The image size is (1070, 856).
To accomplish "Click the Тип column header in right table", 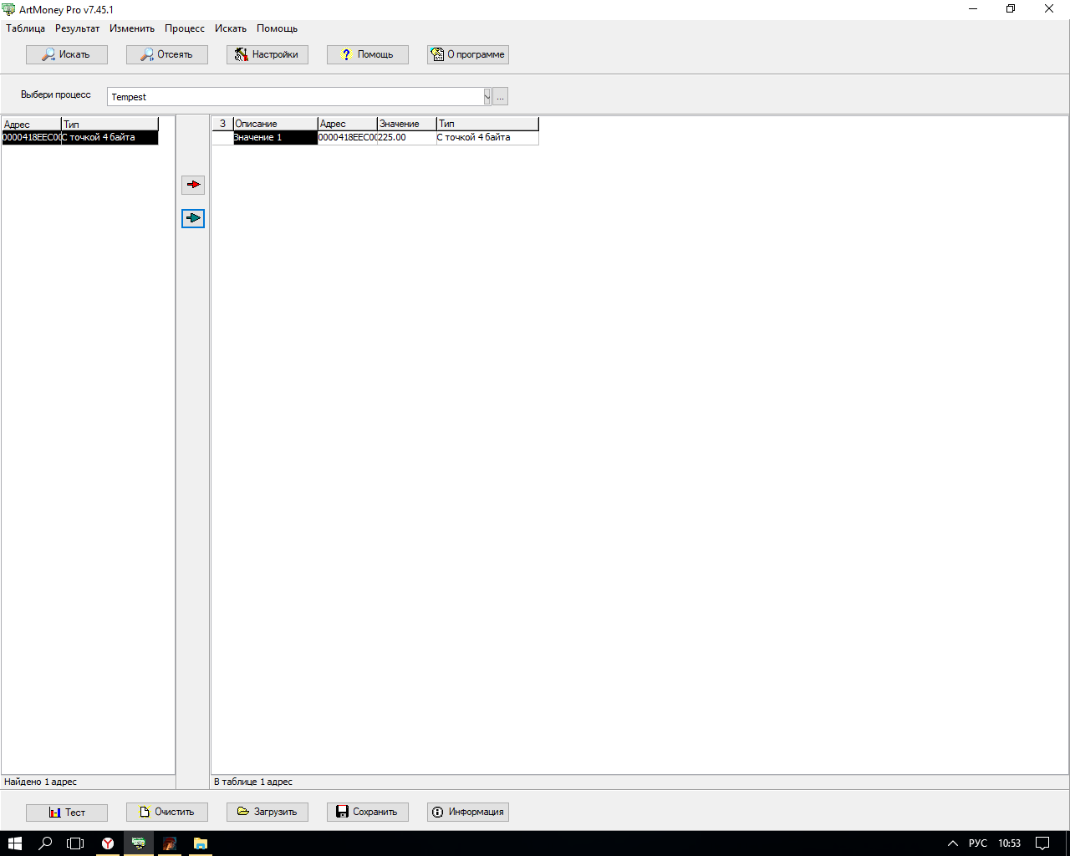I will [x=487, y=124].
